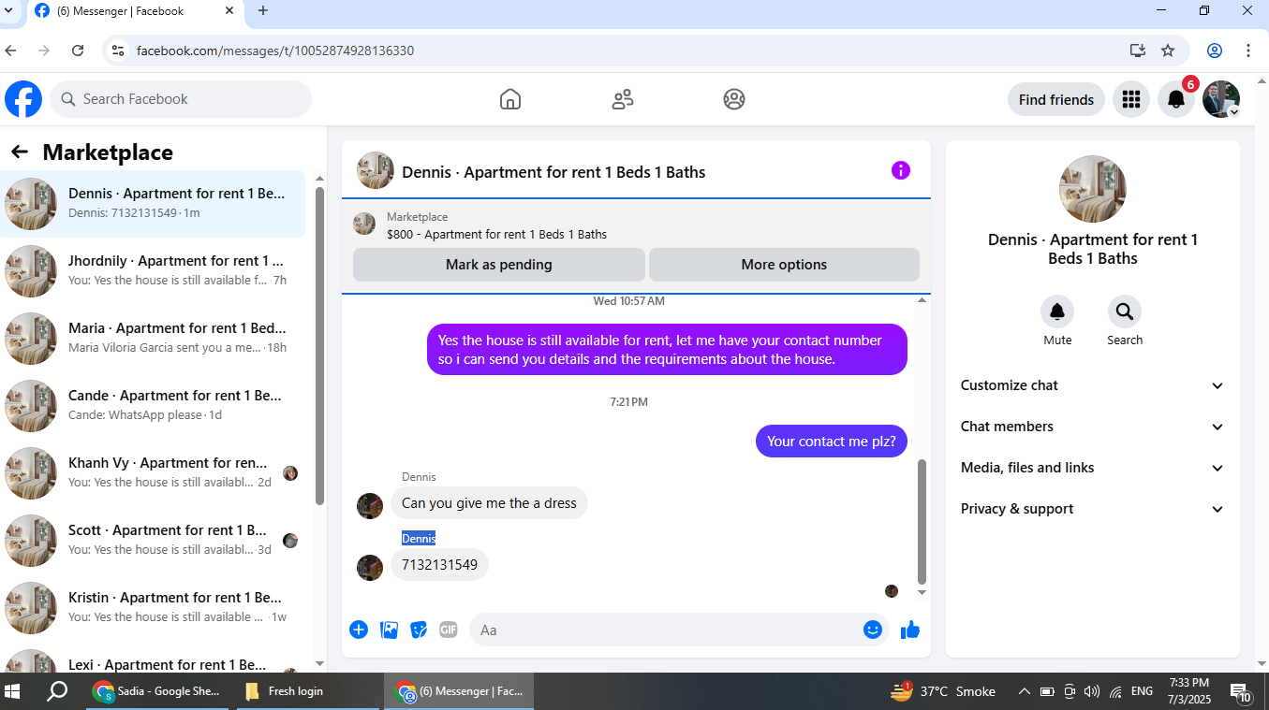Go to the Home feed icon

coord(510,99)
